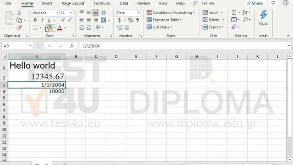Viewport: 293px width, 165px height.
Task: Open the Font Color dropdown arrow
Action: [x=65, y=28]
